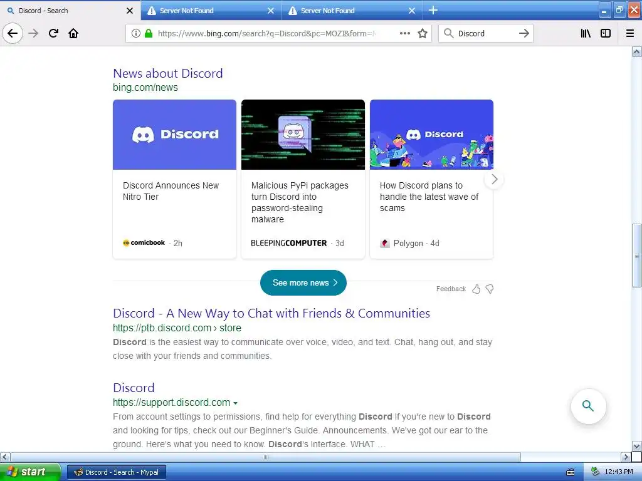Image resolution: width=642 pixels, height=481 pixels.
Task: Open the News about Discord heading
Action: tap(168, 73)
